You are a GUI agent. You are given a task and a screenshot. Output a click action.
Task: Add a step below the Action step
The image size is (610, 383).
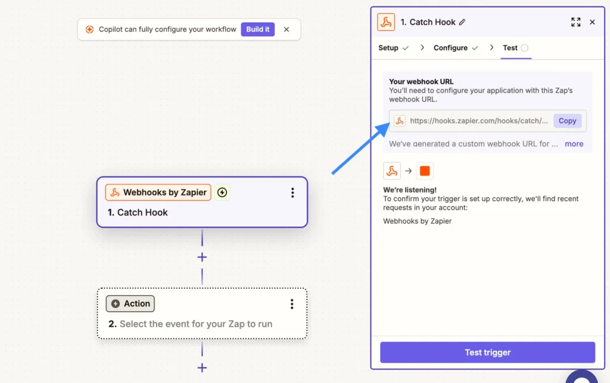202,367
